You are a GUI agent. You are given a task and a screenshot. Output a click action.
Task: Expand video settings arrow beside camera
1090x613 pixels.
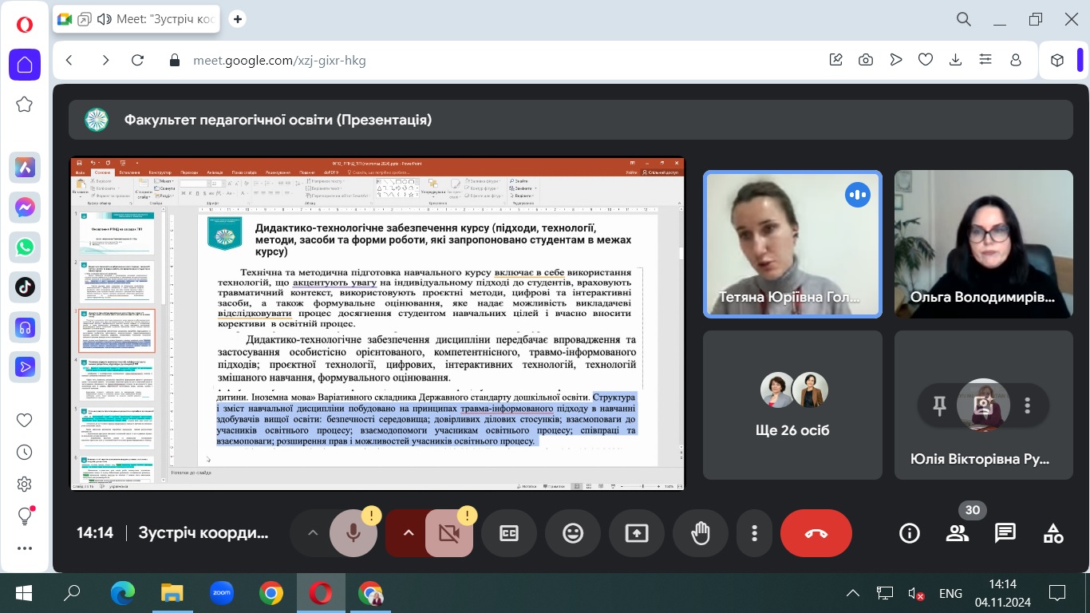pos(408,532)
